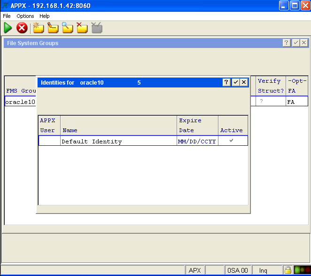Select the Default Identity name cell
The image size is (311, 276).
point(119,141)
